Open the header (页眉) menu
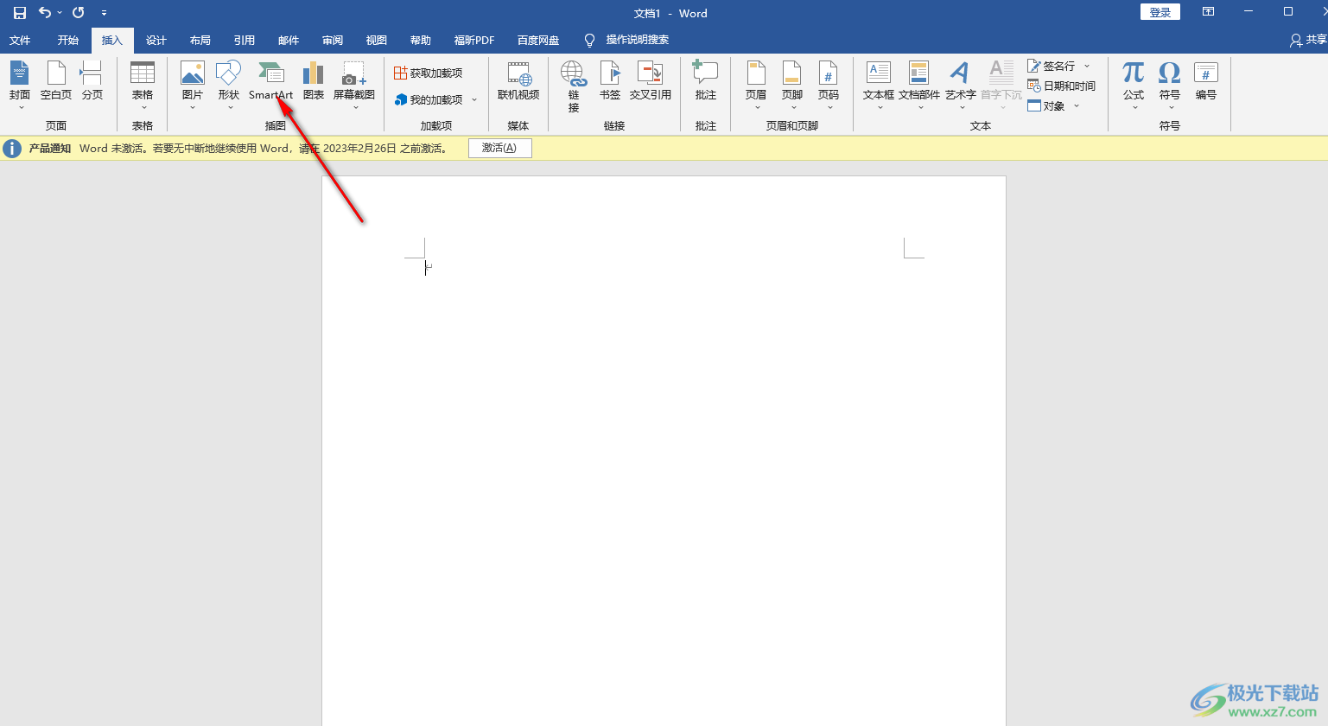 tap(756, 85)
